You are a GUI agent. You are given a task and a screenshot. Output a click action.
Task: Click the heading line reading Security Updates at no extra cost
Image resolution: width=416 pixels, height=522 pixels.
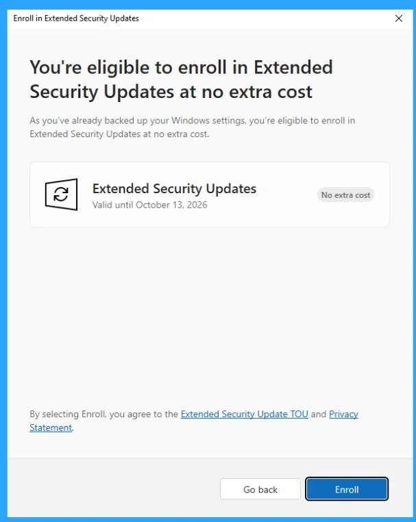coord(171,91)
